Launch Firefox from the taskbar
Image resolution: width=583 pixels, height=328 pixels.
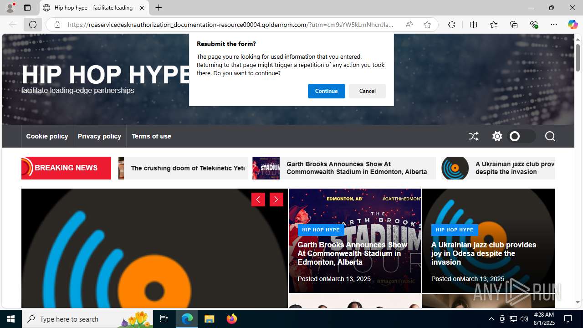pyautogui.click(x=231, y=319)
